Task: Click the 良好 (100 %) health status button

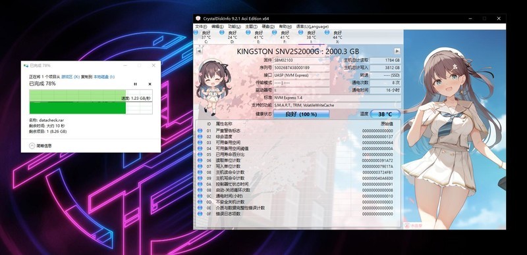Action: coord(301,114)
